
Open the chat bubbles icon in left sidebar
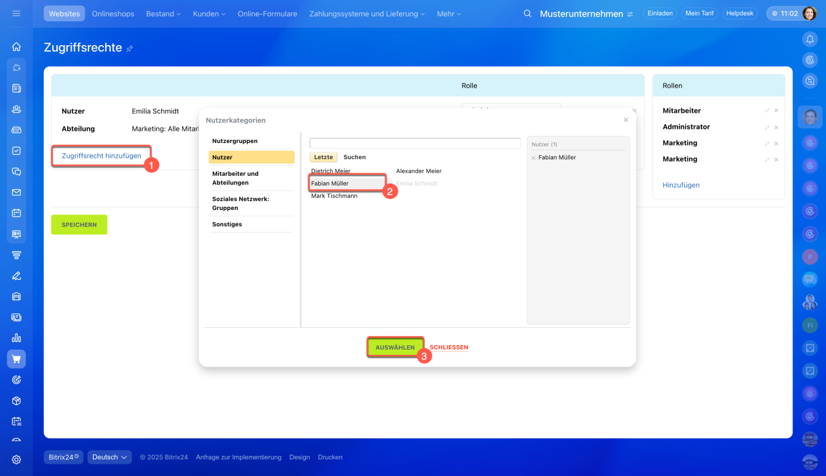click(x=16, y=171)
